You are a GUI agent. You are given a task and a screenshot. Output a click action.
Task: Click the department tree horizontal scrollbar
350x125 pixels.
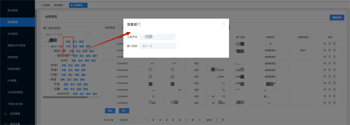pos(65,97)
